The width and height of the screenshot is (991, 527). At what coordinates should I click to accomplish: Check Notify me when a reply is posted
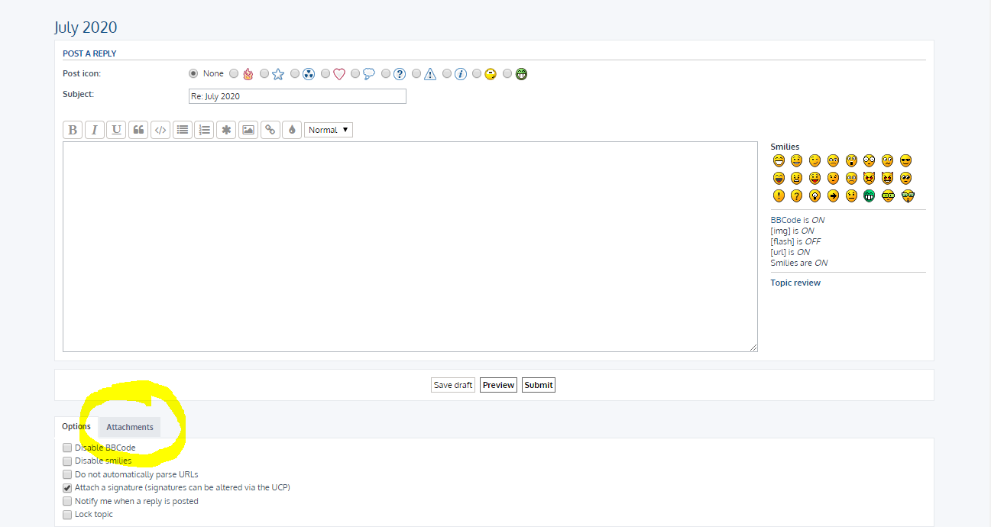click(68, 501)
